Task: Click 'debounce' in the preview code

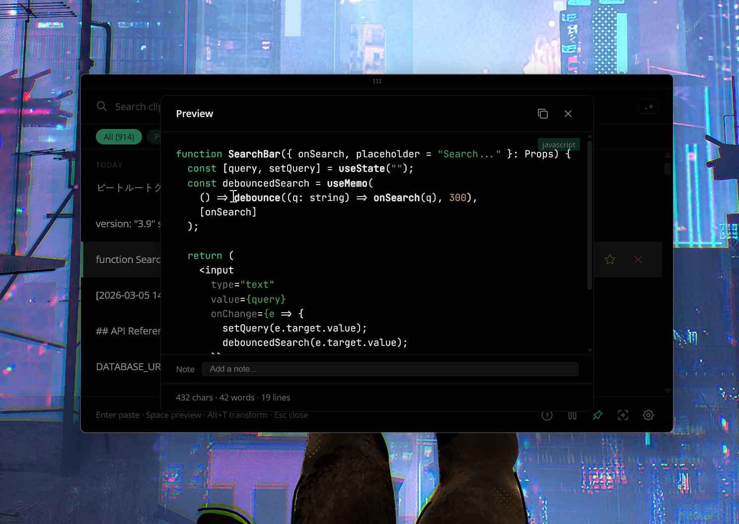Action: [257, 198]
